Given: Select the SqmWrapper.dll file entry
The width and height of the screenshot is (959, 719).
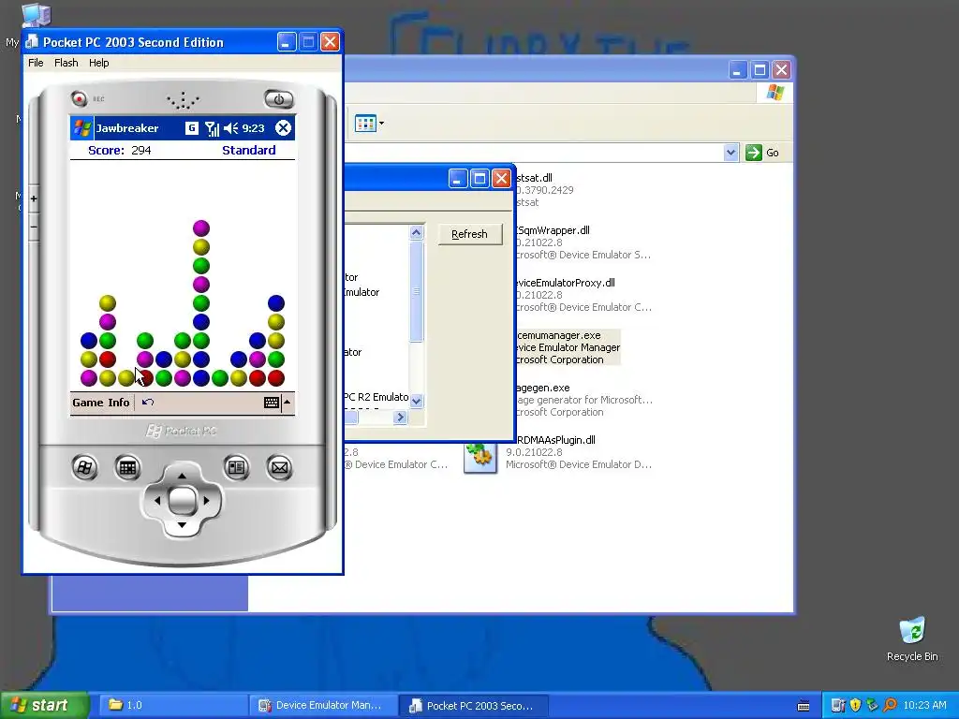Looking at the screenshot, I should (x=583, y=242).
